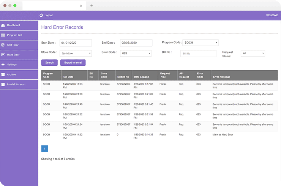Click the Settings plus icon

tap(3, 65)
